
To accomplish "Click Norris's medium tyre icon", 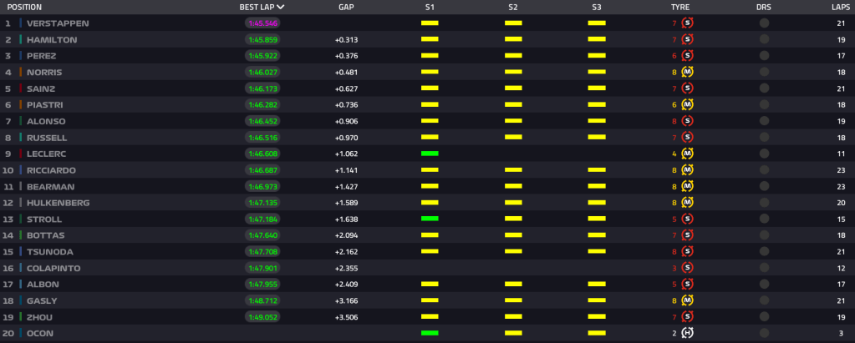I will pyautogui.click(x=688, y=73).
